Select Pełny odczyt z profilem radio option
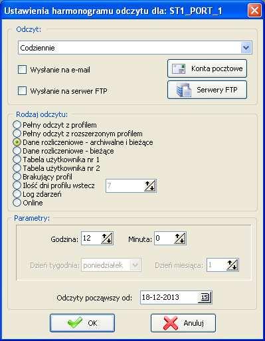 click(17, 125)
